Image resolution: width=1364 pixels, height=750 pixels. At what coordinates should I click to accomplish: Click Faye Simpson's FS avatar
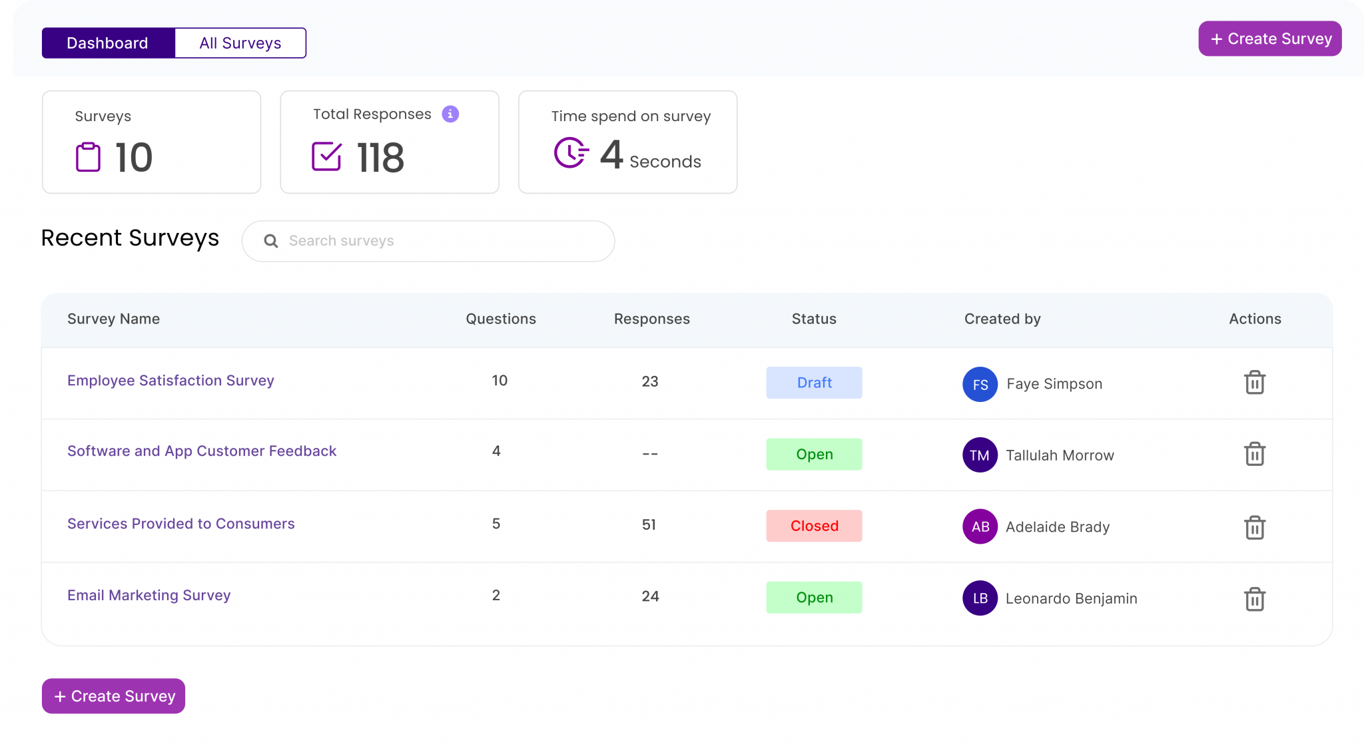(980, 384)
